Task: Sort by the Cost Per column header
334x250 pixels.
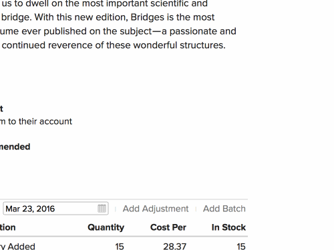Action: point(168,227)
